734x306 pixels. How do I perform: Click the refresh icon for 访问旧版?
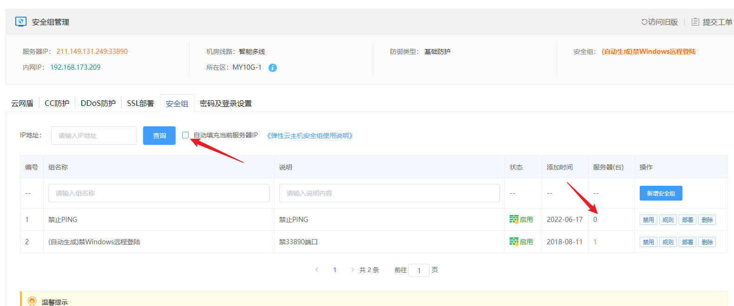[644, 22]
